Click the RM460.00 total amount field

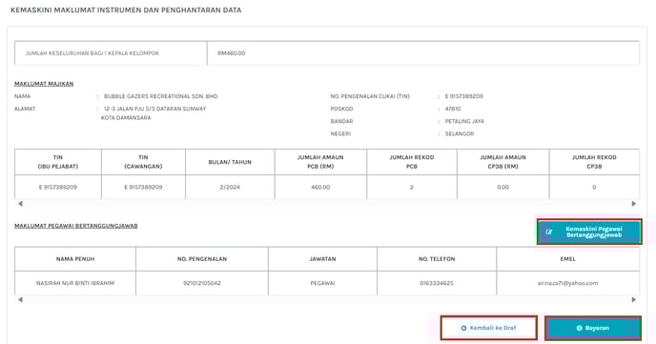[x=423, y=53]
